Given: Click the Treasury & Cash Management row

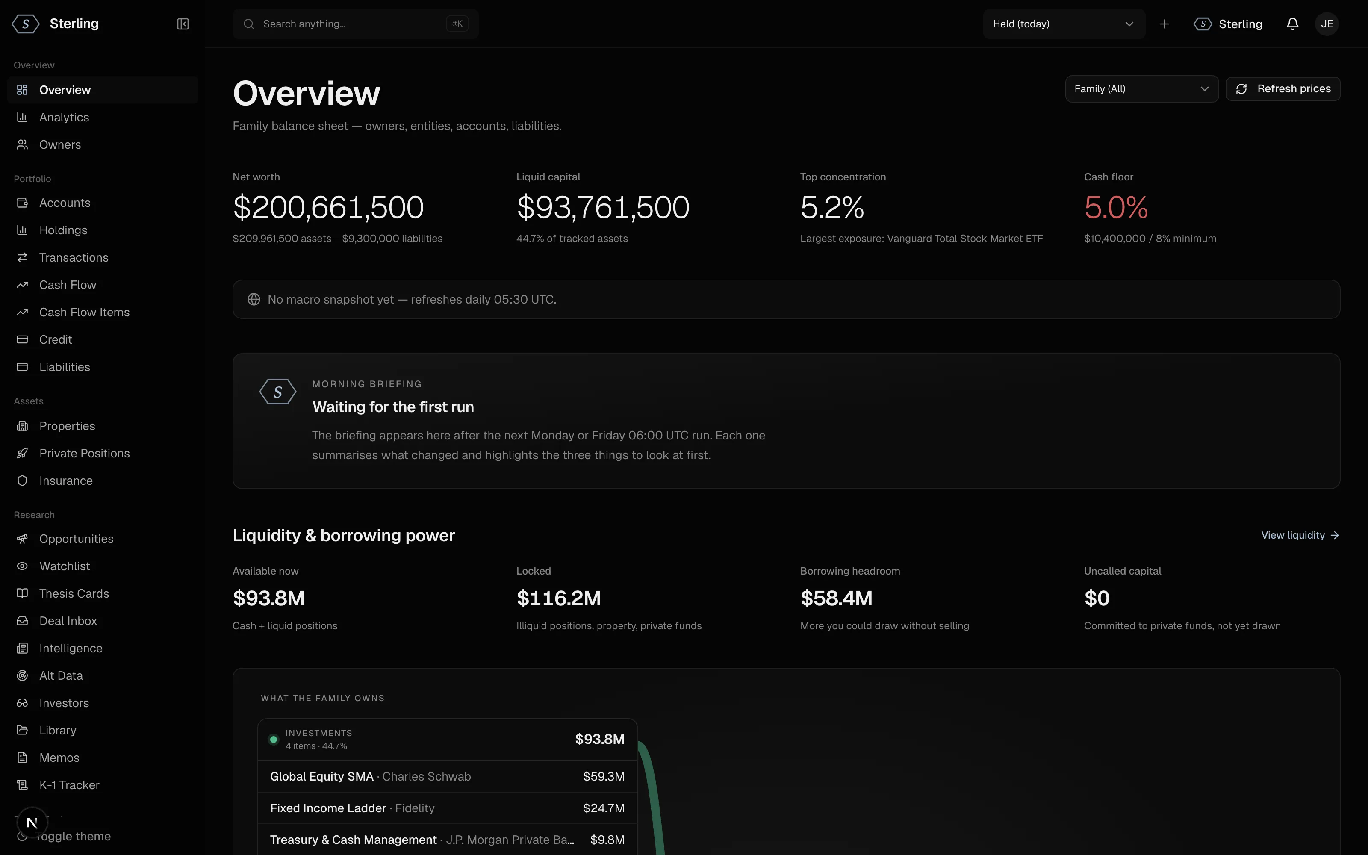Looking at the screenshot, I should click(x=447, y=840).
